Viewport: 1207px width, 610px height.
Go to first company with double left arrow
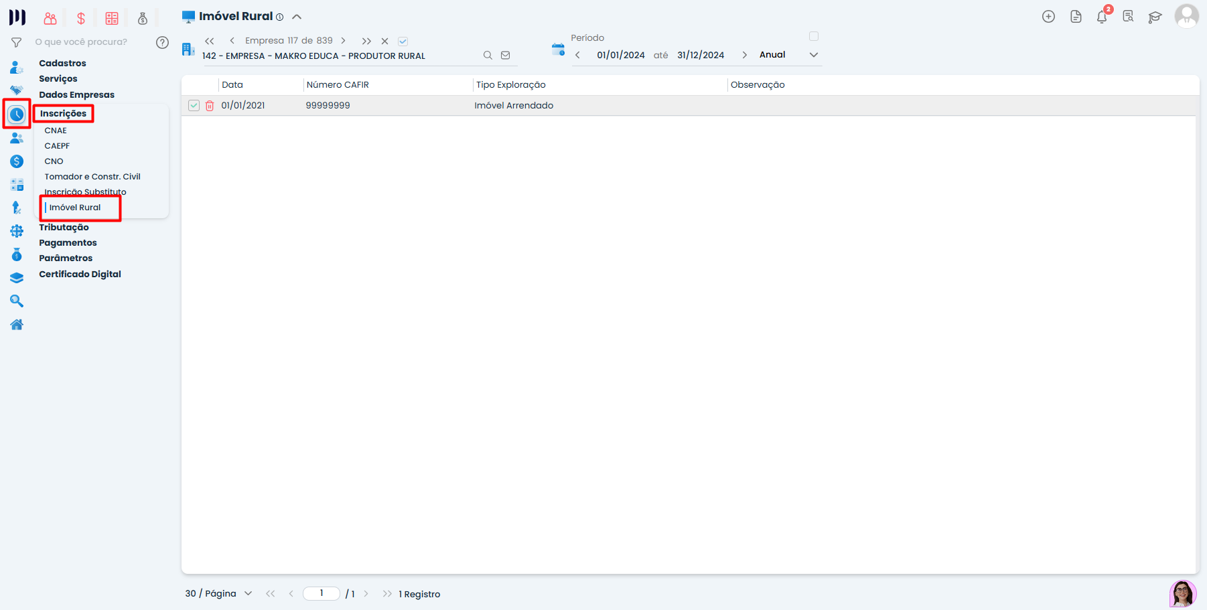click(210, 41)
